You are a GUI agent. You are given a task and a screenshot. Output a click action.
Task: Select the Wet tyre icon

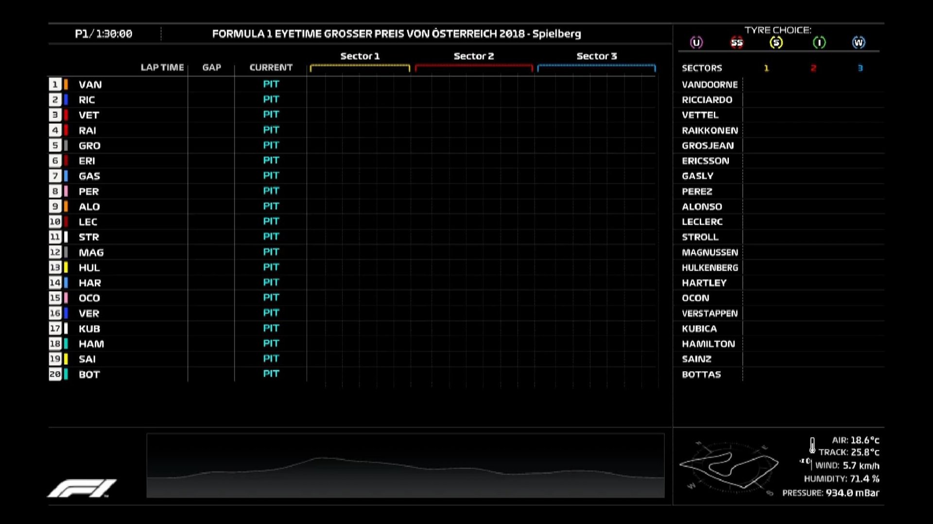point(859,43)
